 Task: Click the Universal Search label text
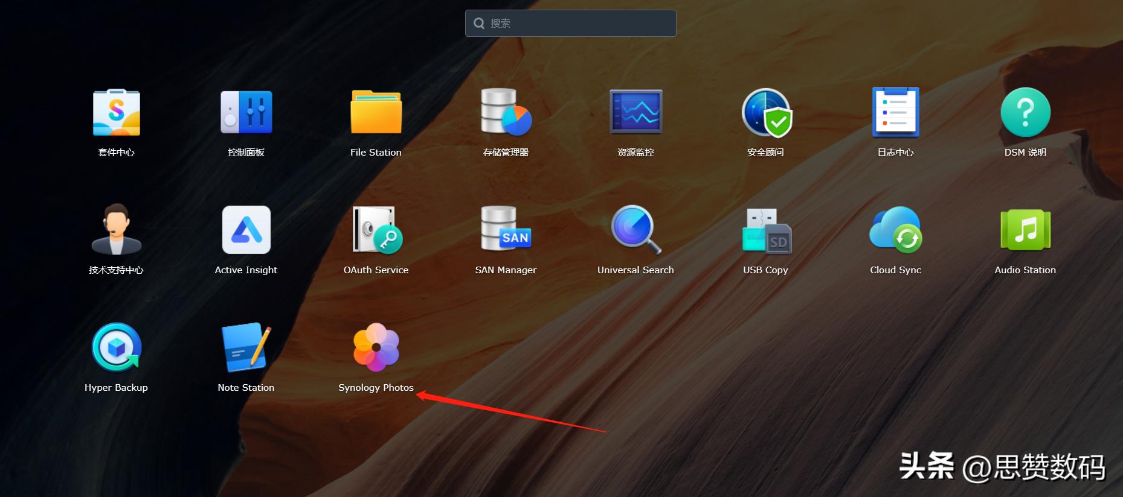tap(636, 270)
